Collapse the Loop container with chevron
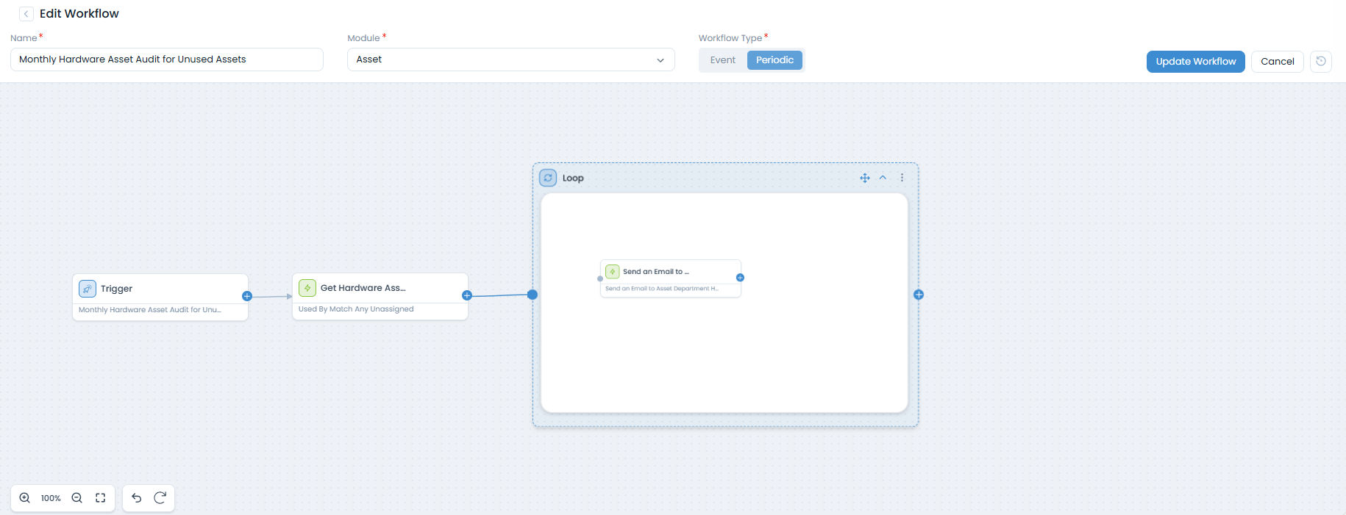The width and height of the screenshot is (1346, 515). pos(883,178)
